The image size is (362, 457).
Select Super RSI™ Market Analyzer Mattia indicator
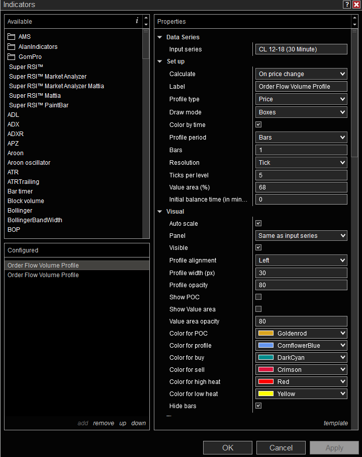pyautogui.click(x=56, y=86)
